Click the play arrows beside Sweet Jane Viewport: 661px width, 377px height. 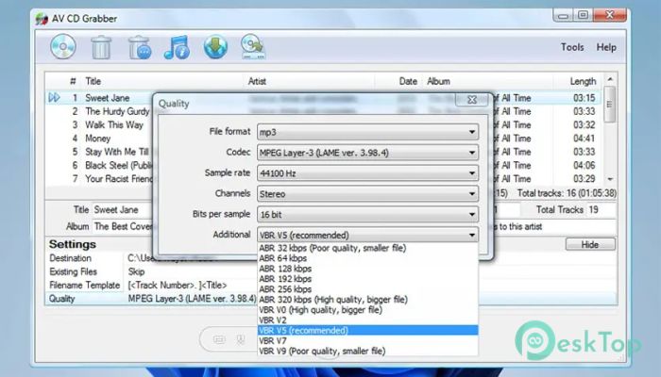(x=54, y=98)
